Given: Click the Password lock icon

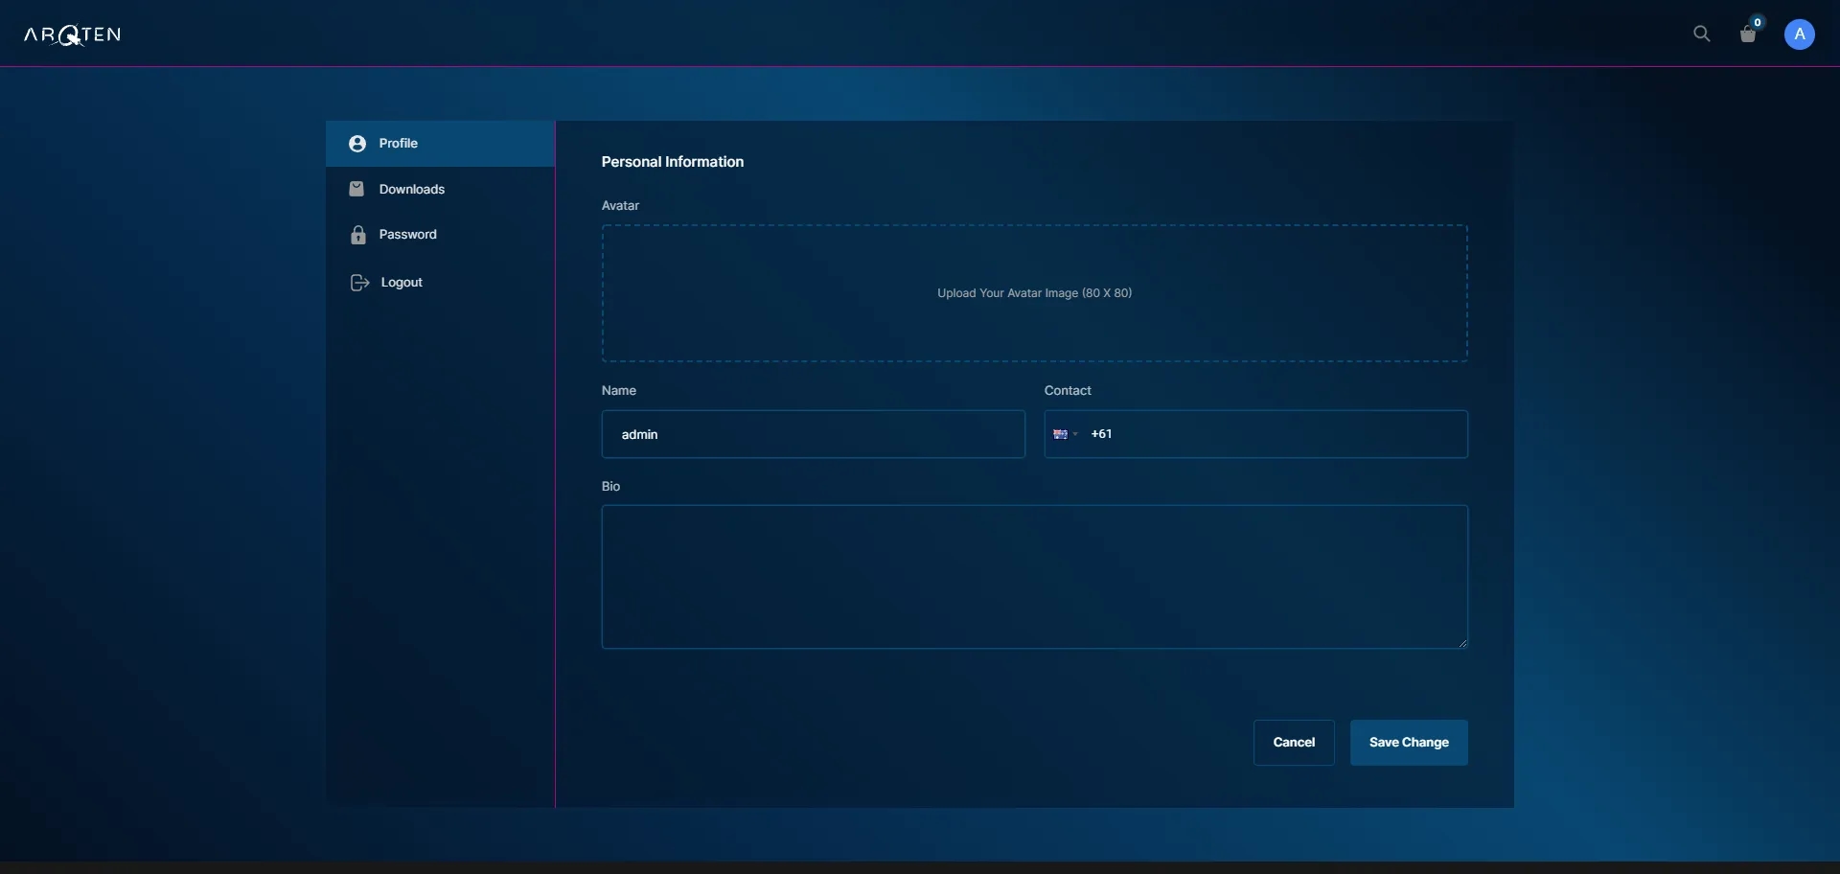Looking at the screenshot, I should 358,235.
